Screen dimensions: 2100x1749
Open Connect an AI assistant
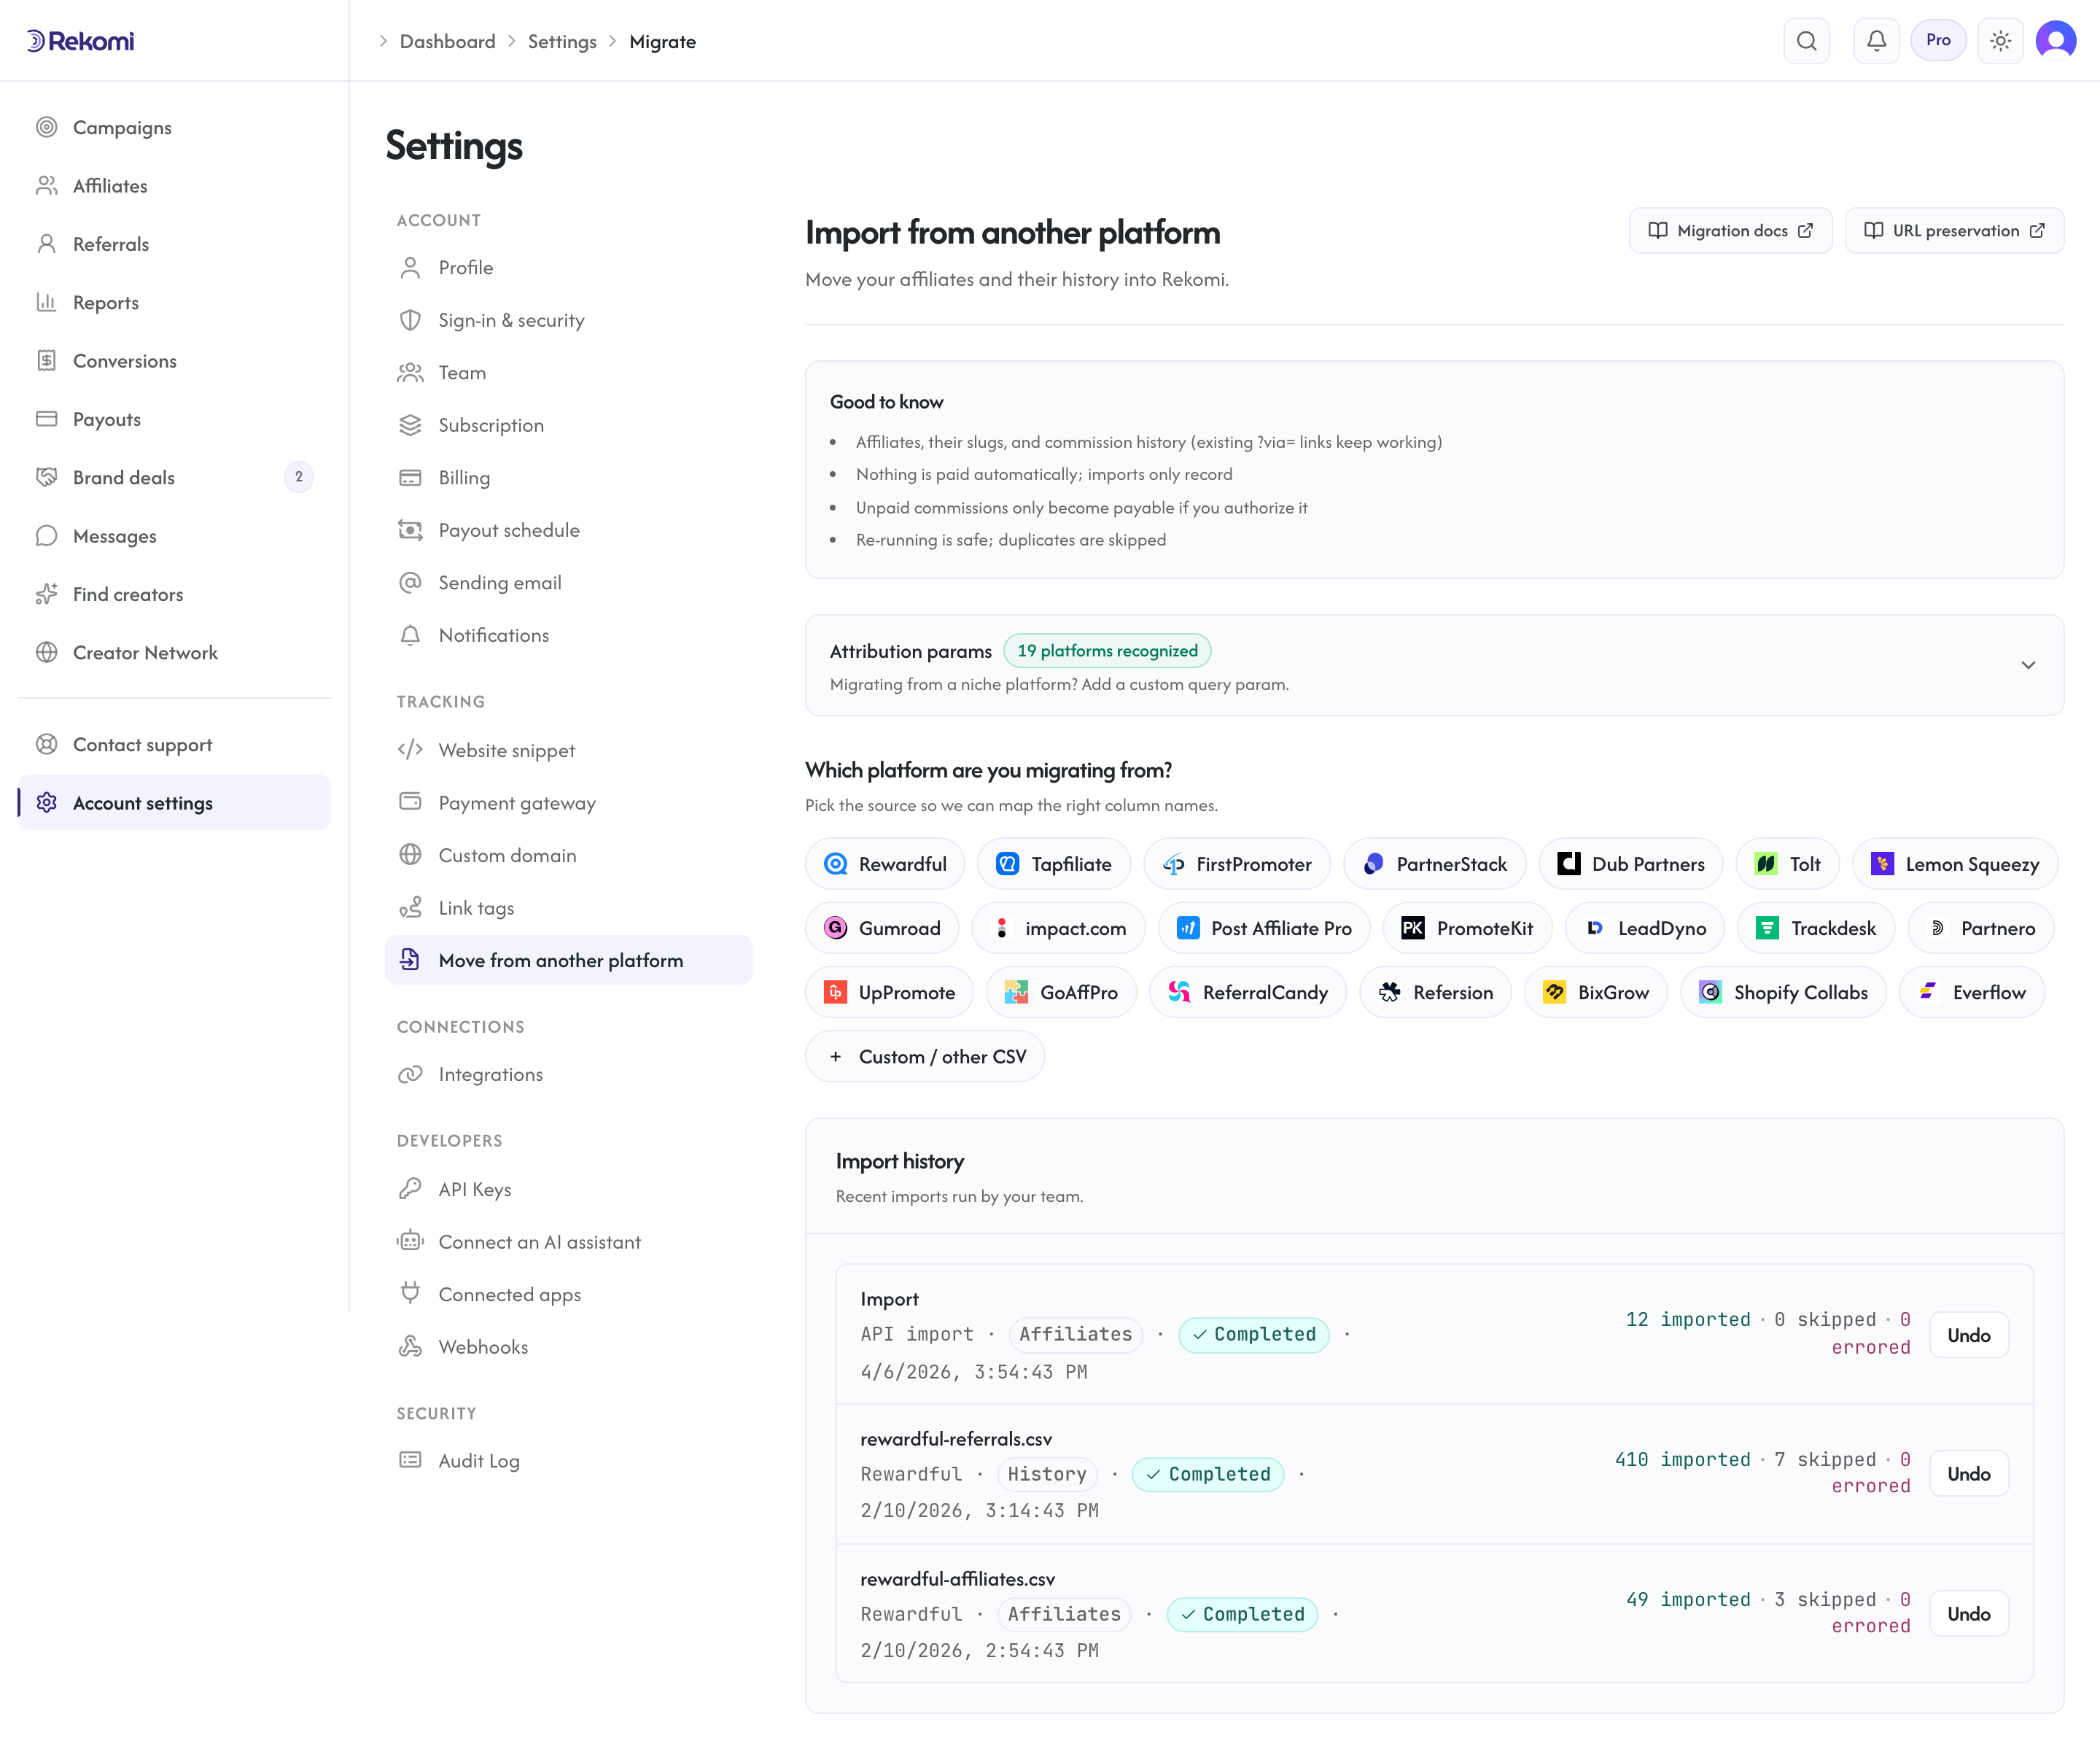pos(568,1242)
